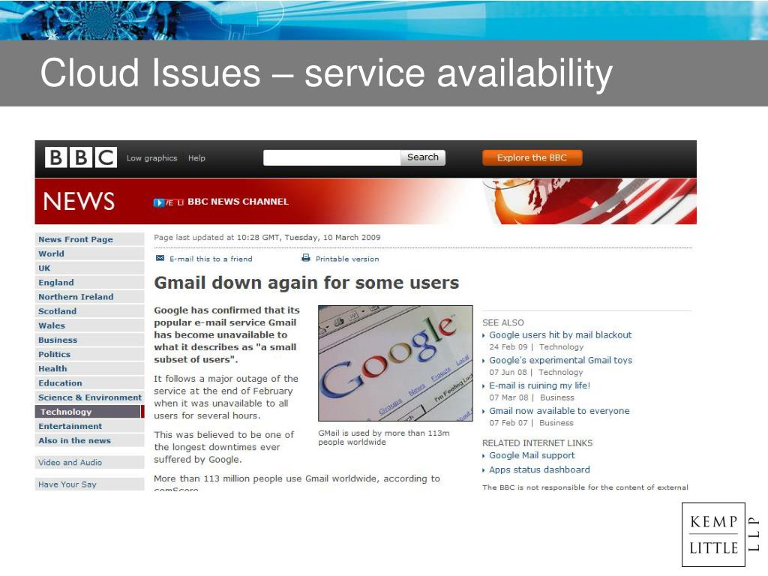Click the 24 Feb 09 Technology dateline
This screenshot has width=768, height=576.
[536, 346]
